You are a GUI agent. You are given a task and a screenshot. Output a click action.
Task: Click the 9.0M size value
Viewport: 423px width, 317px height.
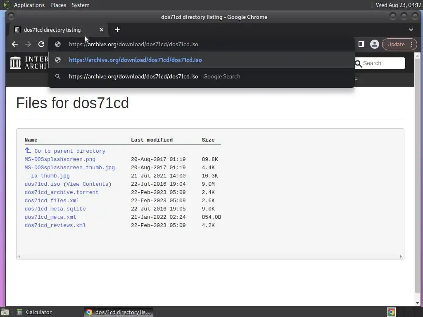pyautogui.click(x=208, y=184)
